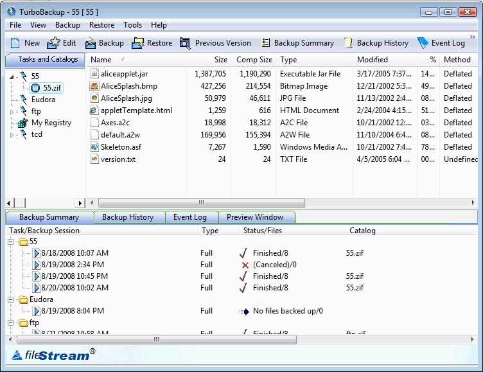Click the AliceSplash.bmp file icon
The height and width of the screenshot is (372, 483).
point(94,85)
